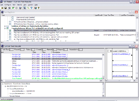Click Test Explorer scroll up arrow
Image resolution: width=139 pixels, height=101 pixels.
[137, 17]
